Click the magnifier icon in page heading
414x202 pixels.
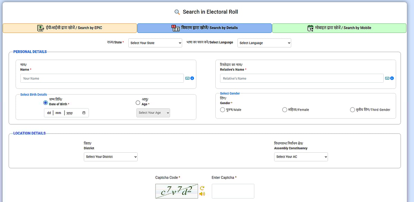click(177, 12)
